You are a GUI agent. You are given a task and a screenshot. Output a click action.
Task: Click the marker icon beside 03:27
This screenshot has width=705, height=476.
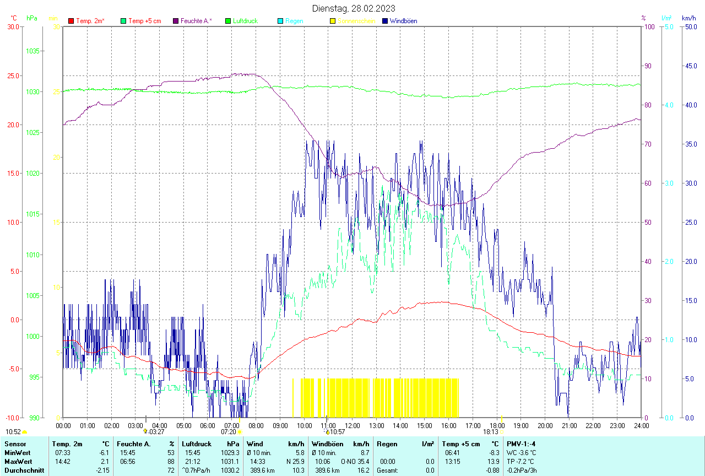145,432
